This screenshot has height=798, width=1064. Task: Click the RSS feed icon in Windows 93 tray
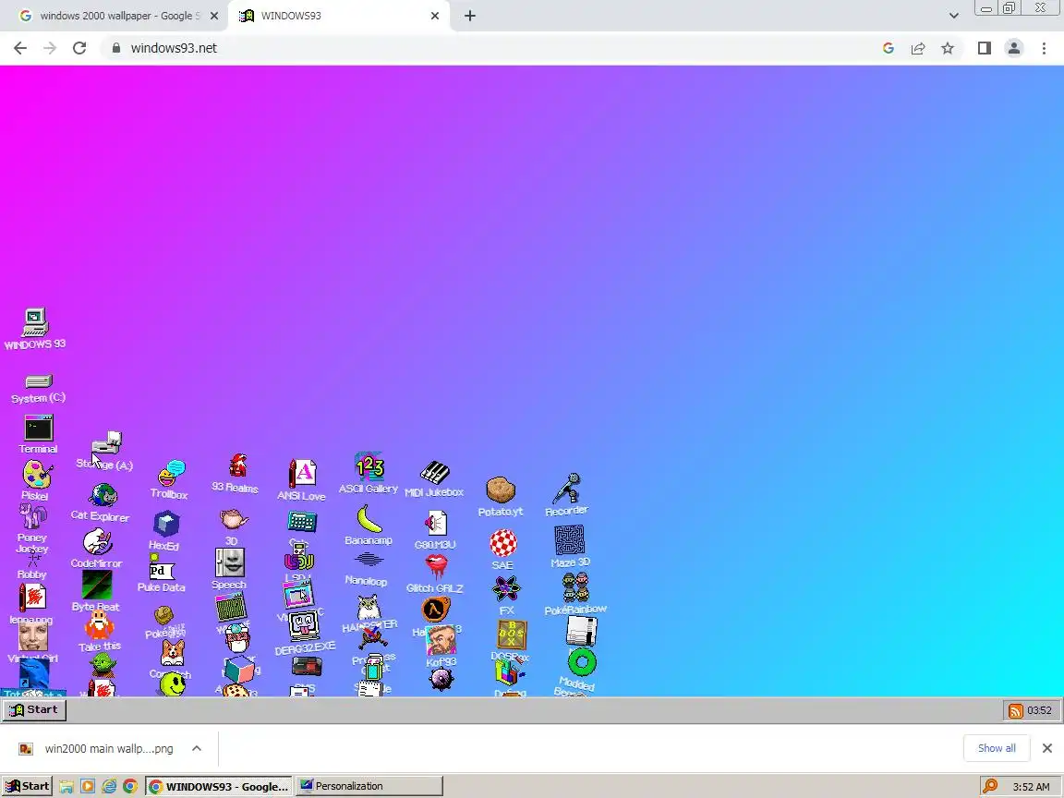[1016, 710]
